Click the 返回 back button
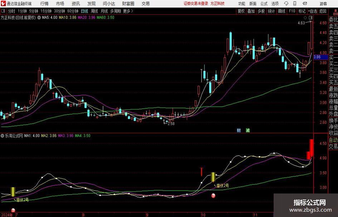This screenshot has width=338, height=217. point(323,11)
